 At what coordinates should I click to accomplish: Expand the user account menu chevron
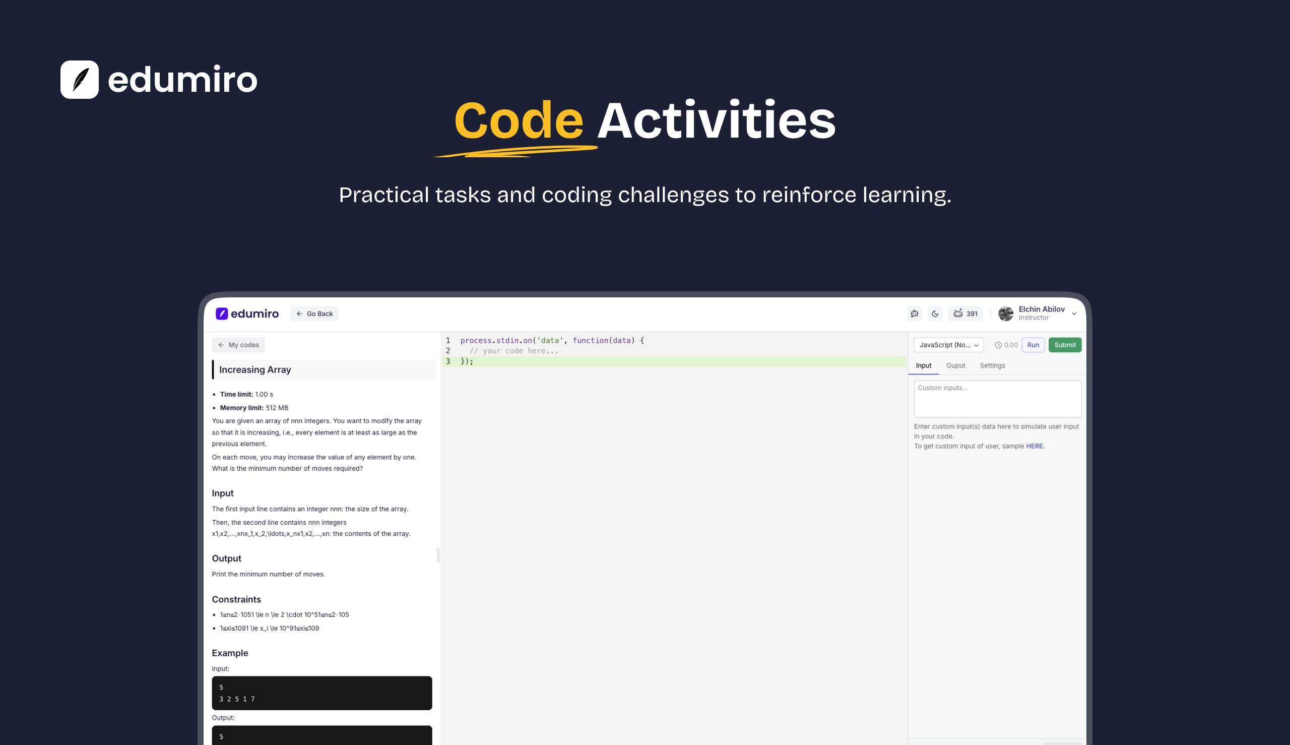pos(1074,314)
